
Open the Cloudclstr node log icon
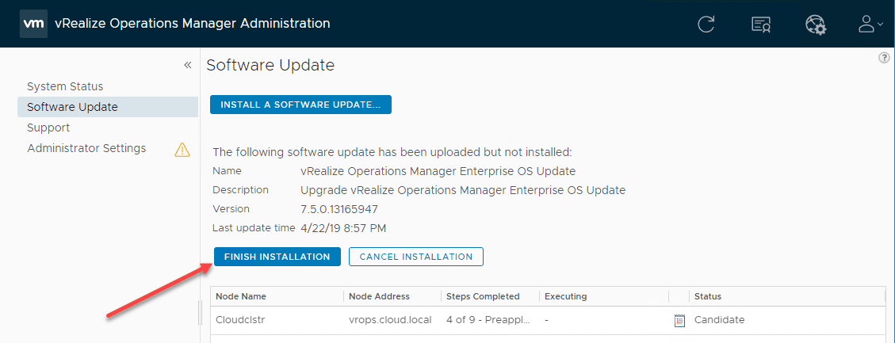(x=679, y=320)
